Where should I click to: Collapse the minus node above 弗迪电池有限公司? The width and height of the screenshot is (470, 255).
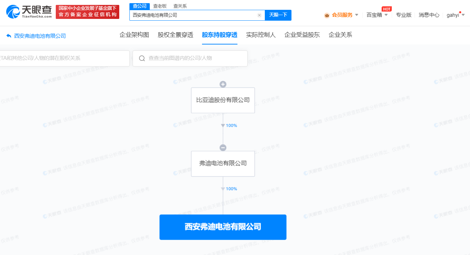point(223,147)
